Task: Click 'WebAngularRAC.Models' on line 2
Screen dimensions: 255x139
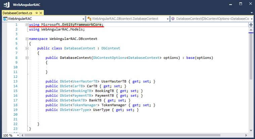Action: click(x=62, y=30)
